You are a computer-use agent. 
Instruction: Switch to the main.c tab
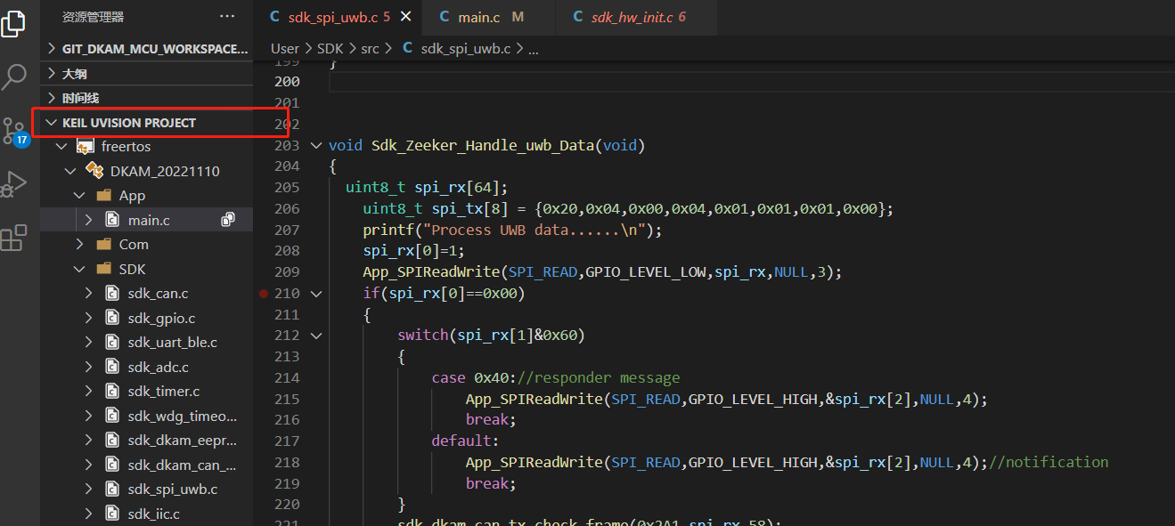pos(478,17)
